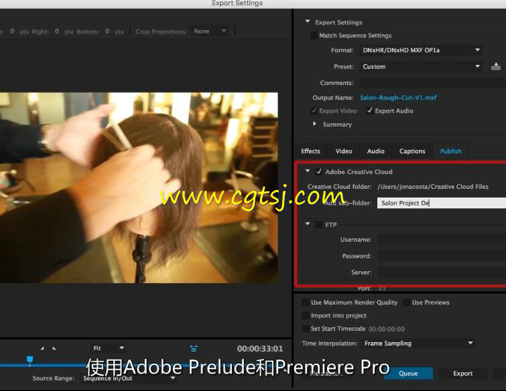
Task: Click the Salon-Rough-Cut-V1.mxf output name link
Action: pyautogui.click(x=398, y=97)
